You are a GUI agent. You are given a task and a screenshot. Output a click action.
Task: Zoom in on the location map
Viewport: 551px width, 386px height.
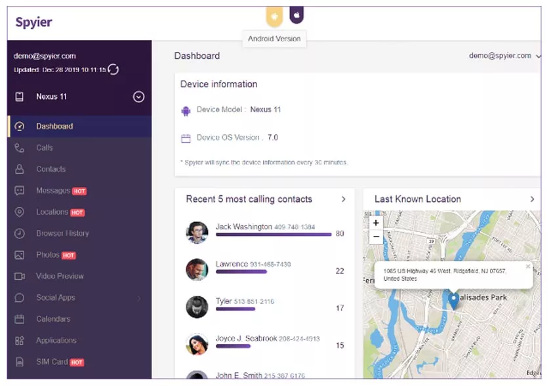pos(376,223)
